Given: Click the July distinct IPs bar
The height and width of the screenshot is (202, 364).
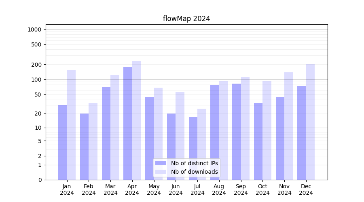Looking at the screenshot, I should tap(193, 148).
